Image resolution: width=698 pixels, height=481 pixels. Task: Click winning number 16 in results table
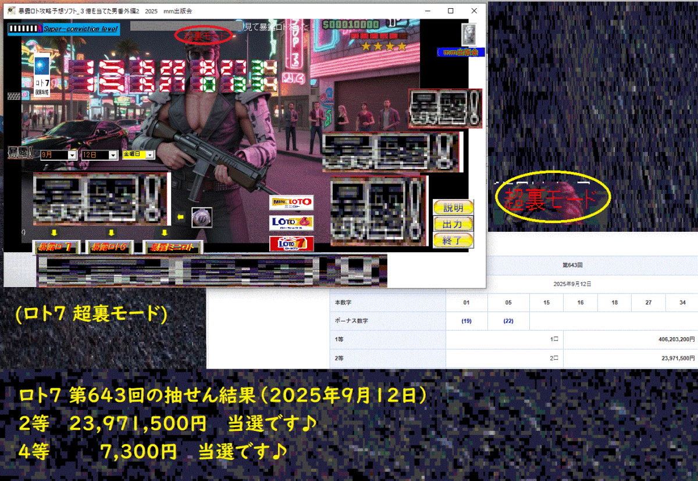pyautogui.click(x=581, y=303)
